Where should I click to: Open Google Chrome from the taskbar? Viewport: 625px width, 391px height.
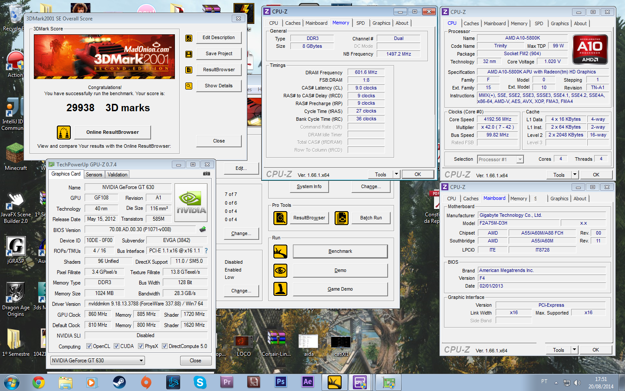pyautogui.click(x=39, y=382)
